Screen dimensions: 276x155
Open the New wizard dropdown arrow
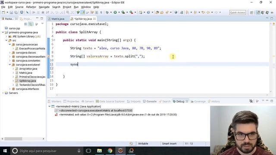point(7,12)
